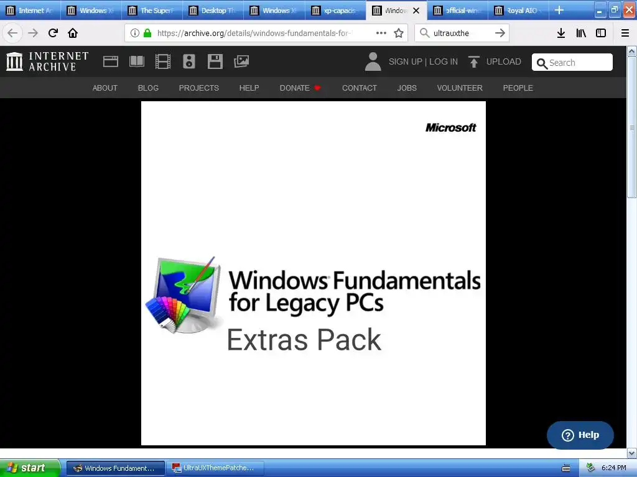Open the HELP nav link
The width and height of the screenshot is (637, 477).
pyautogui.click(x=249, y=88)
